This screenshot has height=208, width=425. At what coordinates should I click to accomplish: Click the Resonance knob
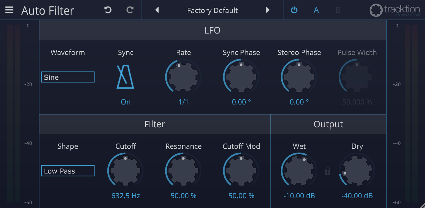[x=183, y=171]
